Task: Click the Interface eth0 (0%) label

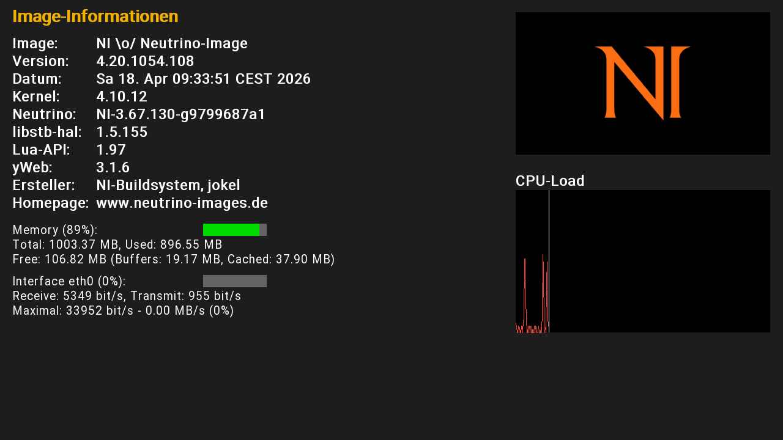Action: tap(69, 281)
